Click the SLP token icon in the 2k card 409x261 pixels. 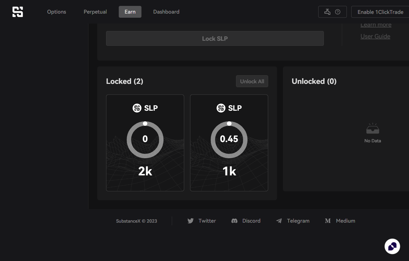(x=137, y=108)
